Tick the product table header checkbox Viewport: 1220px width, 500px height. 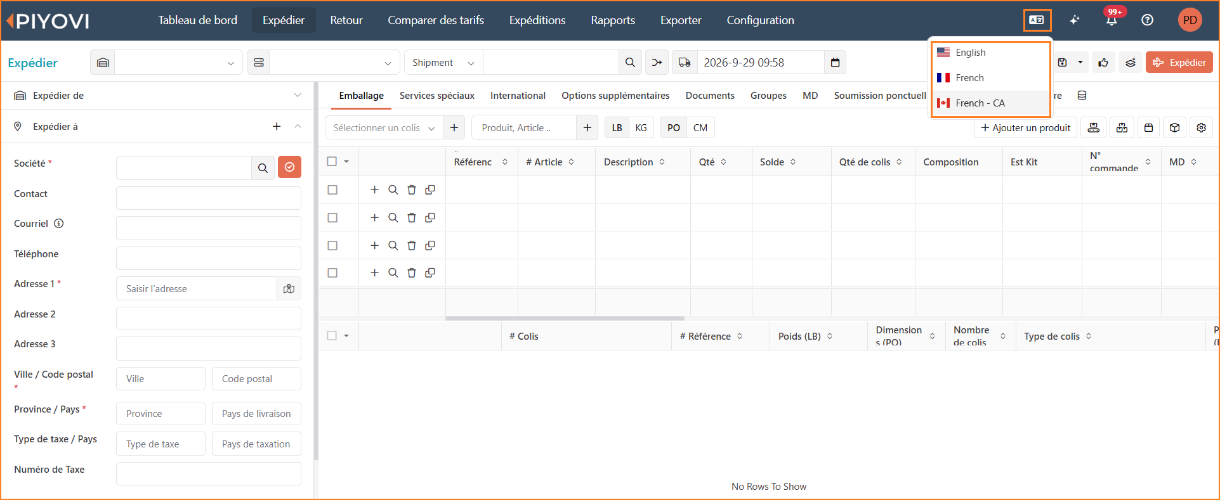[x=332, y=162]
